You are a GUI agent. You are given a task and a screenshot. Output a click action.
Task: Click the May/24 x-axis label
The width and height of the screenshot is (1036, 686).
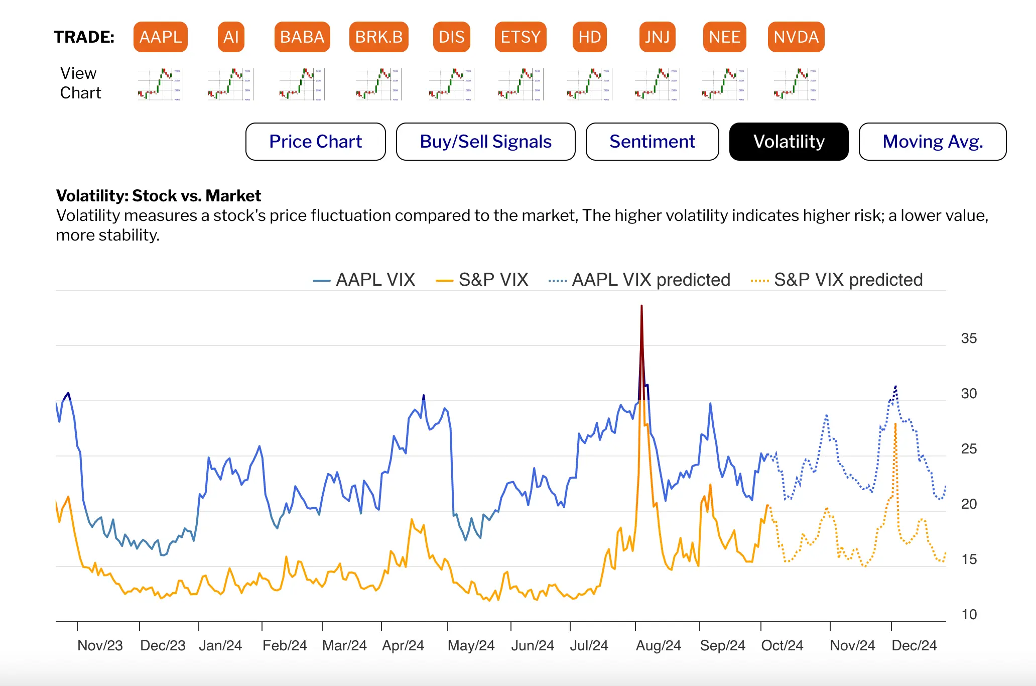pyautogui.click(x=471, y=645)
